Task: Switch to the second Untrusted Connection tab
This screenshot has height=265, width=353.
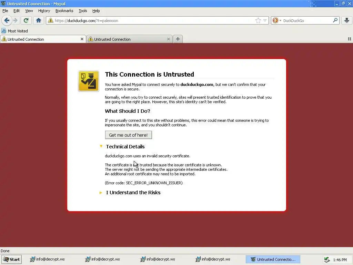Action: (x=130, y=39)
